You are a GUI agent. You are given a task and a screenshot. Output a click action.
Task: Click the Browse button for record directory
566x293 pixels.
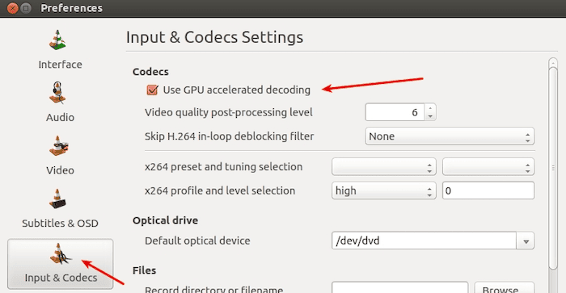point(505,288)
